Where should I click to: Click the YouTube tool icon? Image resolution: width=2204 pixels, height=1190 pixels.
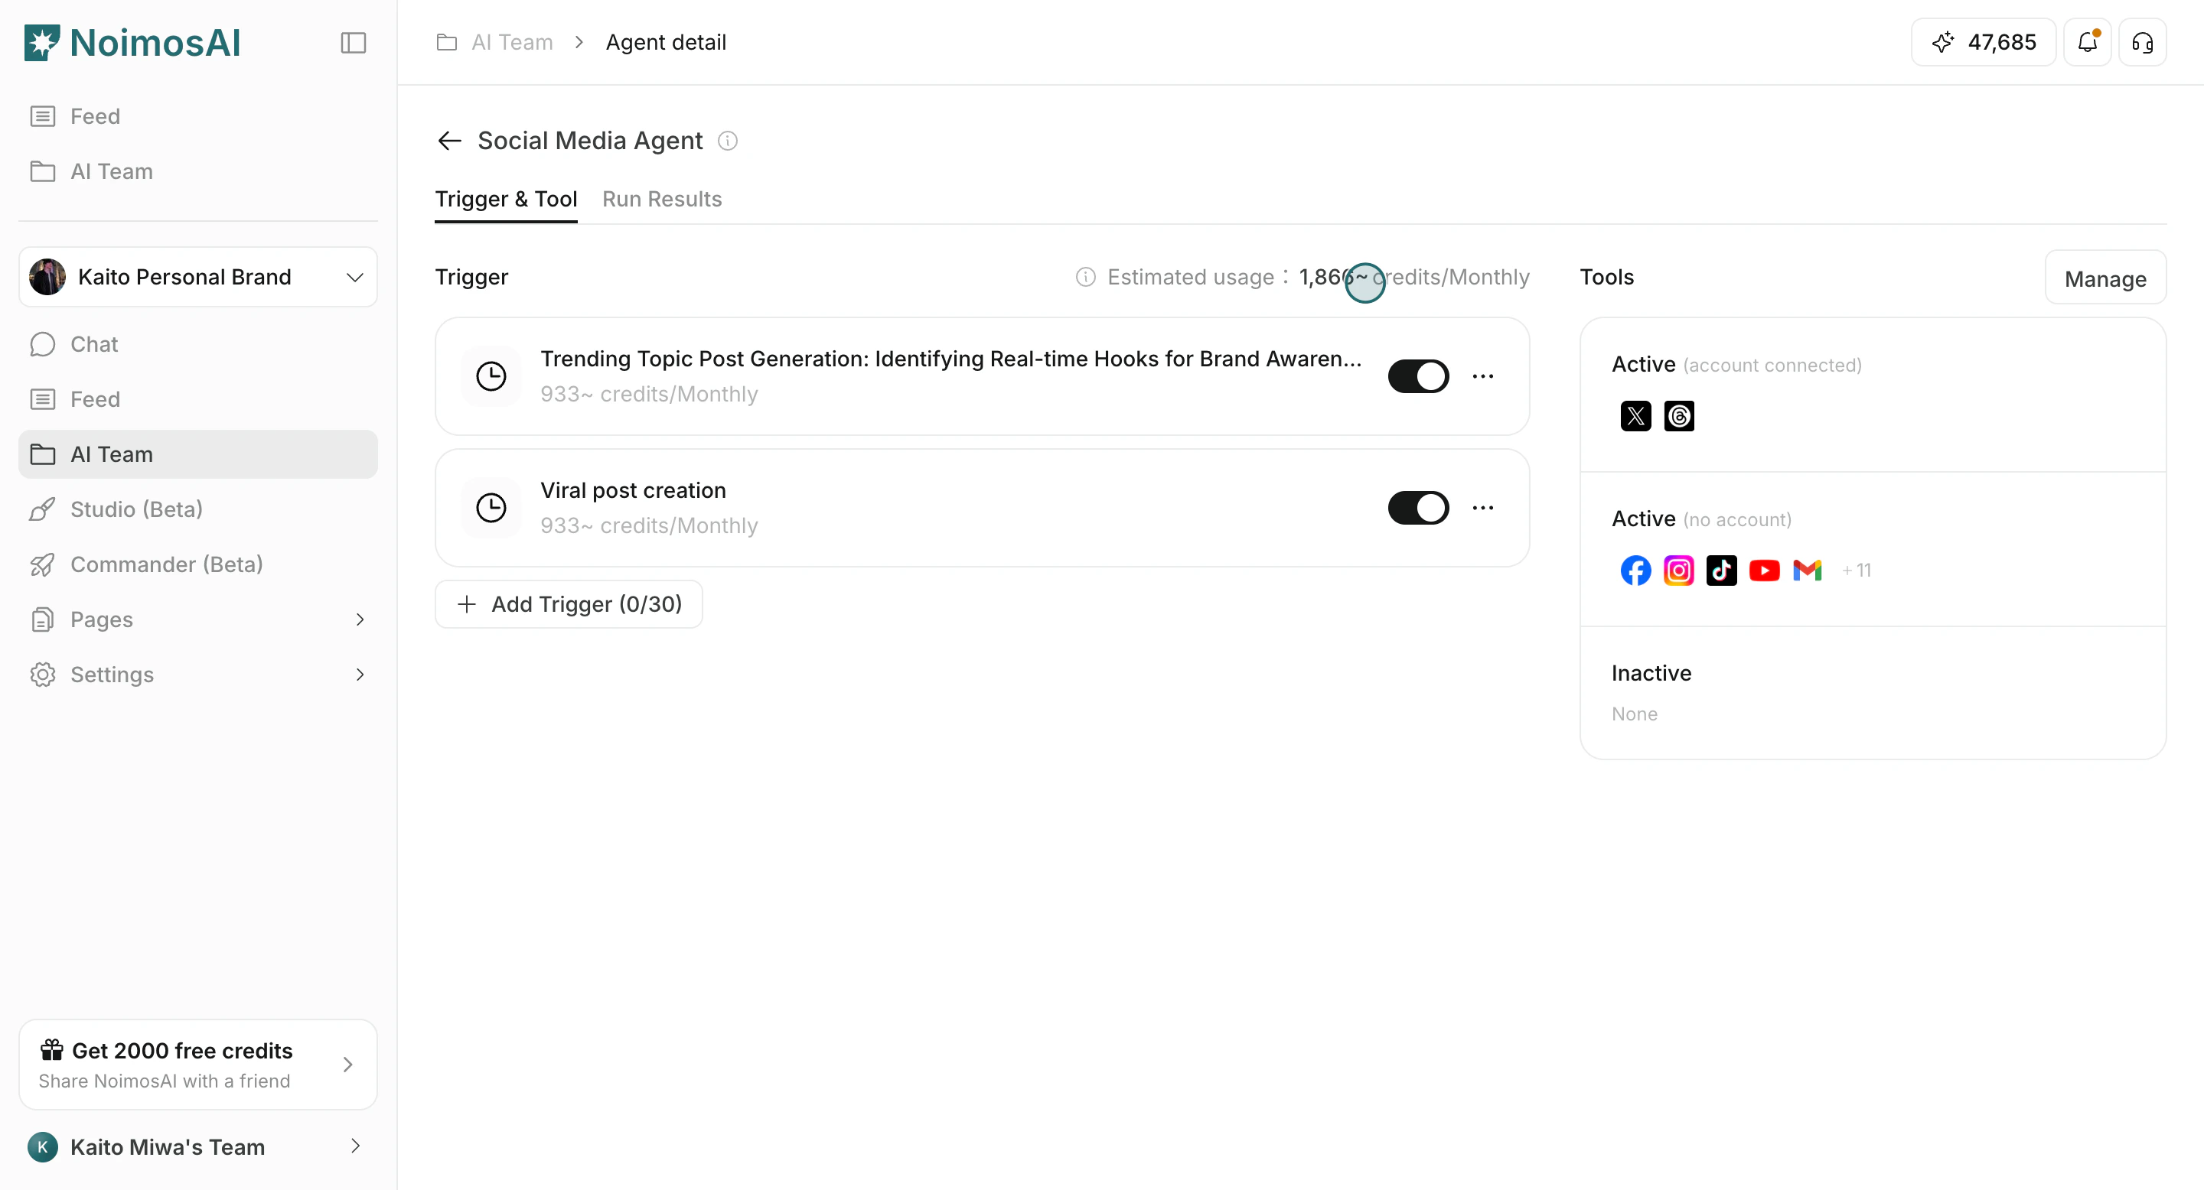(1764, 571)
